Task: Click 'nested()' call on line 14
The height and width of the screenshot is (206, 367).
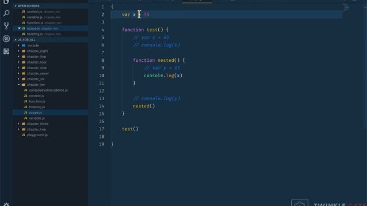Action: click(x=144, y=106)
